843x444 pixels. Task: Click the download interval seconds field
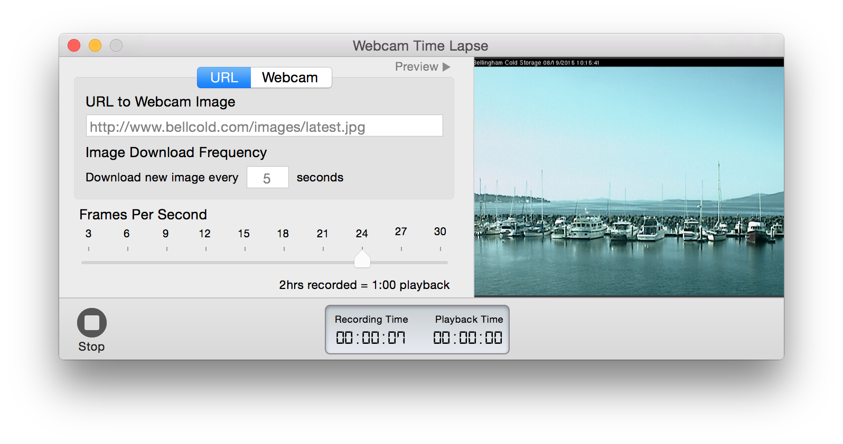pos(268,178)
